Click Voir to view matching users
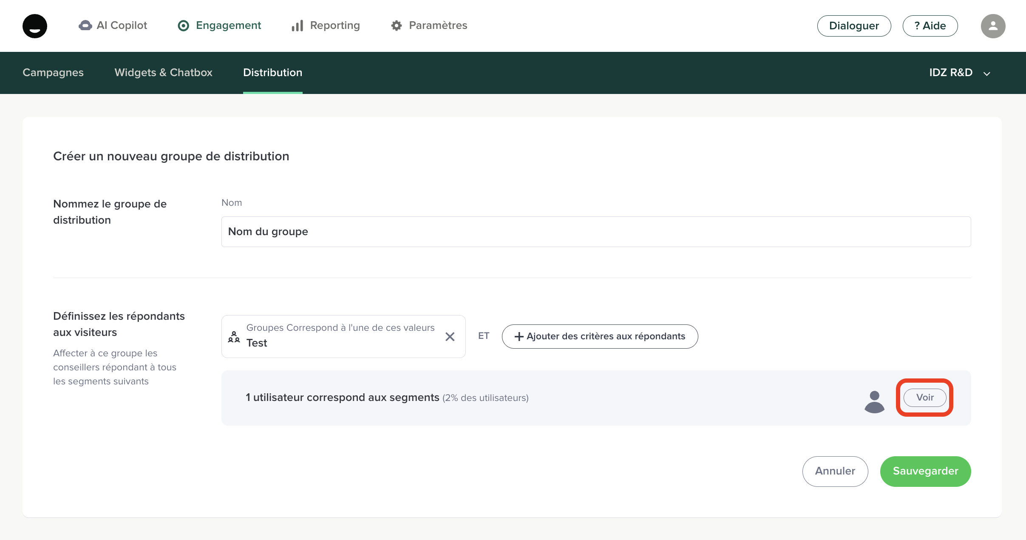 (924, 398)
